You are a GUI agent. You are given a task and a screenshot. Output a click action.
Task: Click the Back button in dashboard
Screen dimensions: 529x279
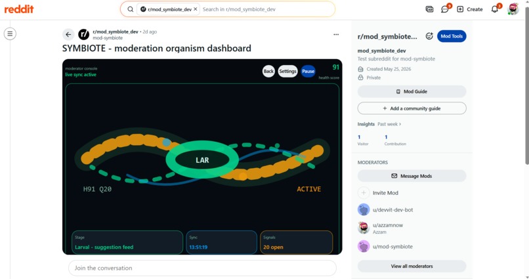[268, 71]
